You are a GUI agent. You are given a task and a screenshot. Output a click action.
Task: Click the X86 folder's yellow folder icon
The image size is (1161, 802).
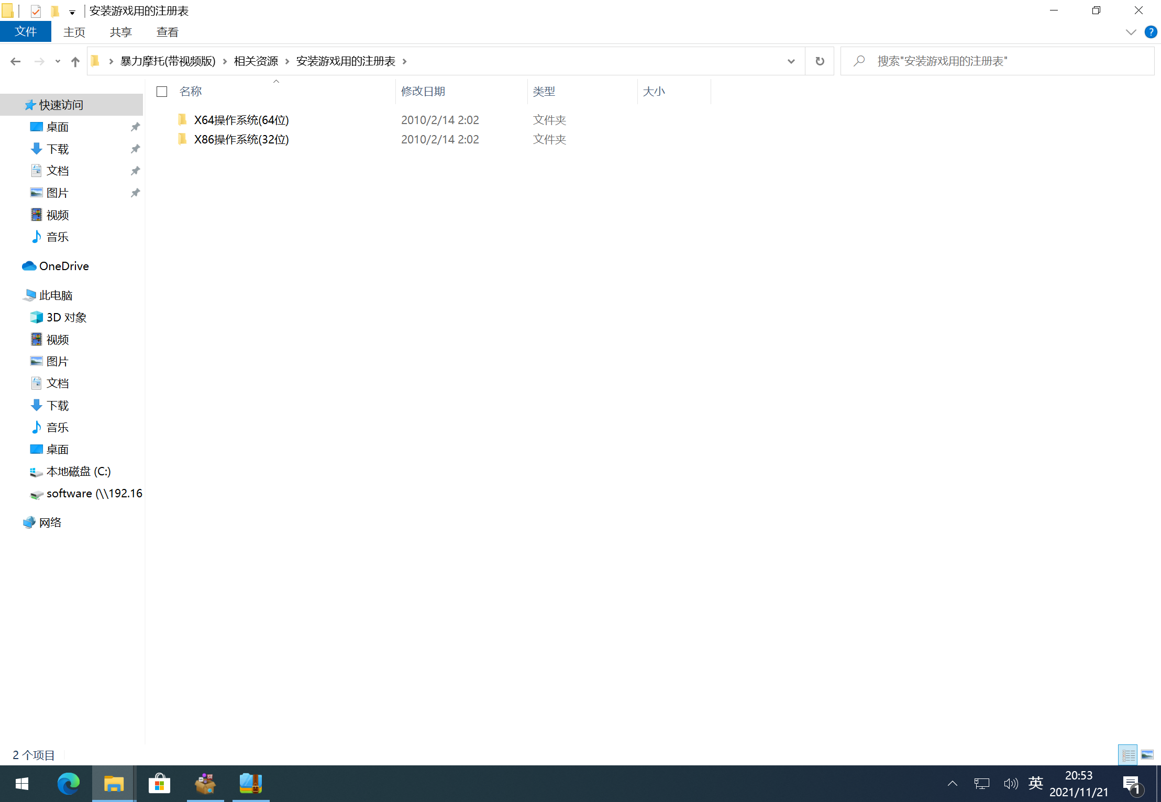pyautogui.click(x=182, y=139)
